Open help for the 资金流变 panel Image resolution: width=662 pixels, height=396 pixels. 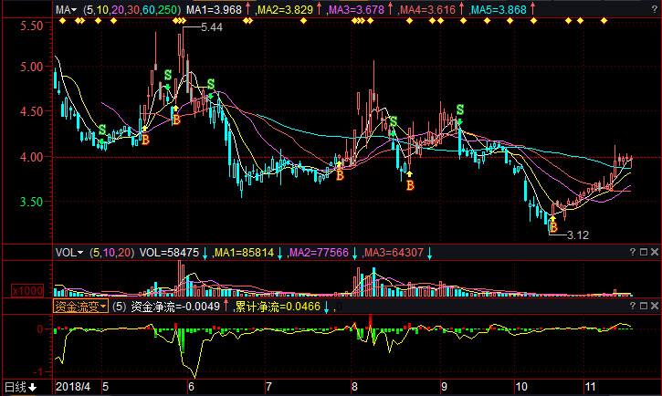632,307
